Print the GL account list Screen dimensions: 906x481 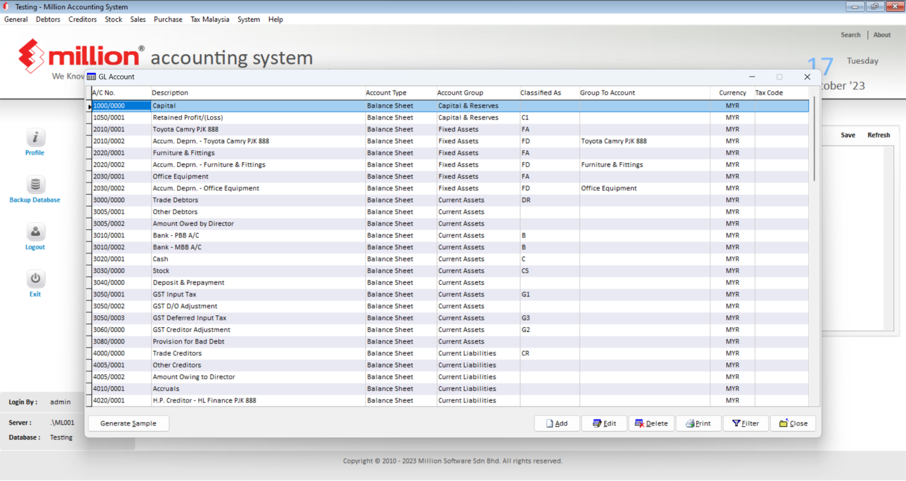(x=698, y=423)
